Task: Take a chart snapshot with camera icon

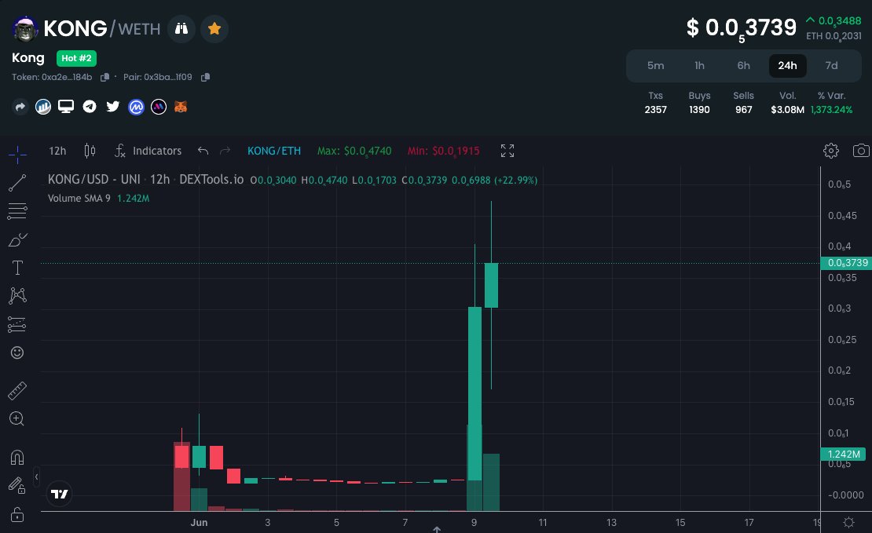Action: [x=861, y=151]
